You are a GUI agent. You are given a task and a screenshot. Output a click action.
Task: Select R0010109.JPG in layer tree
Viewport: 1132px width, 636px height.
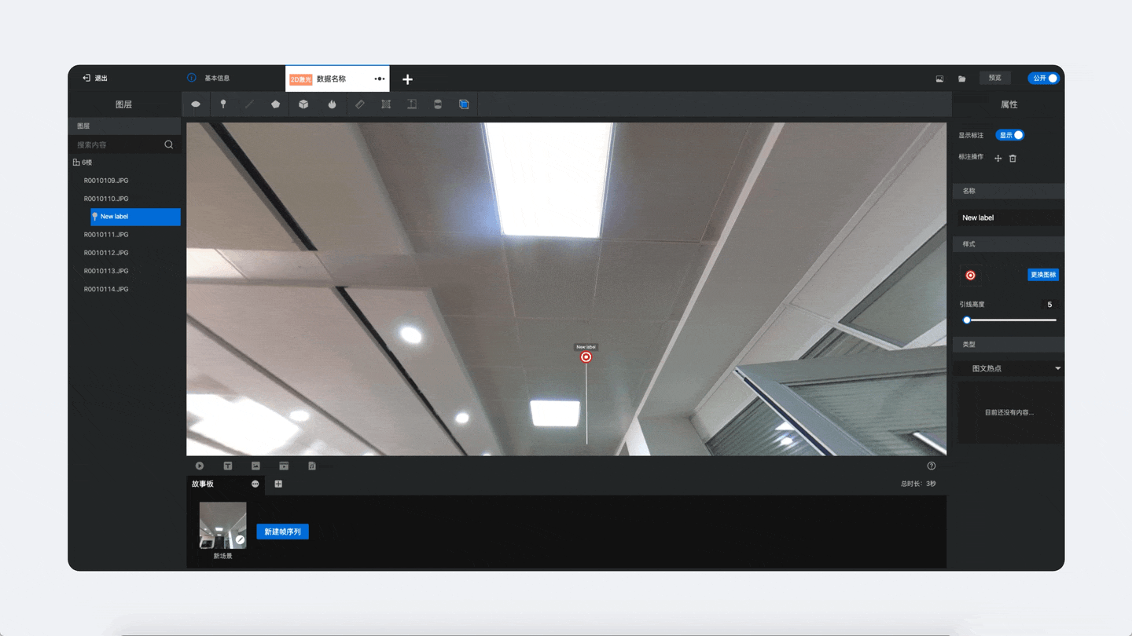pos(106,181)
